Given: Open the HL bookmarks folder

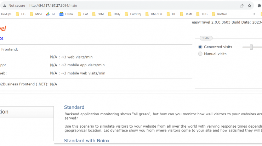Looking at the screenshot, I should pyautogui.click(x=171, y=14).
